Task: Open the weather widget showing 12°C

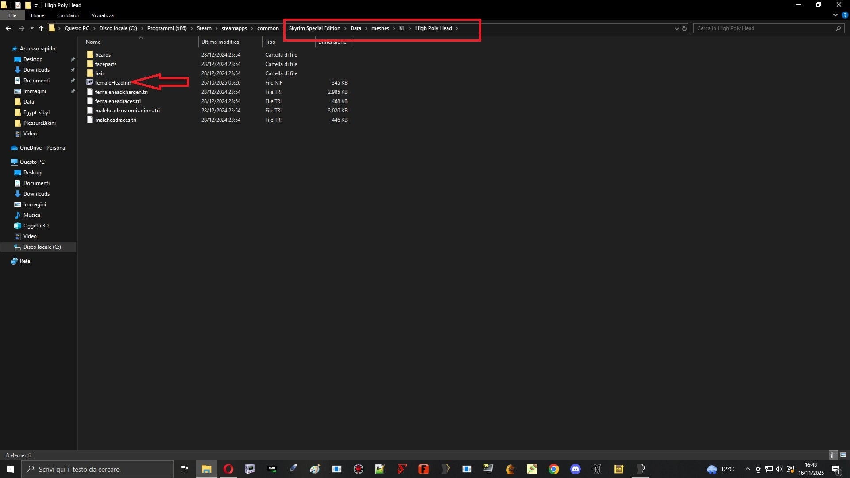Action: click(x=720, y=469)
